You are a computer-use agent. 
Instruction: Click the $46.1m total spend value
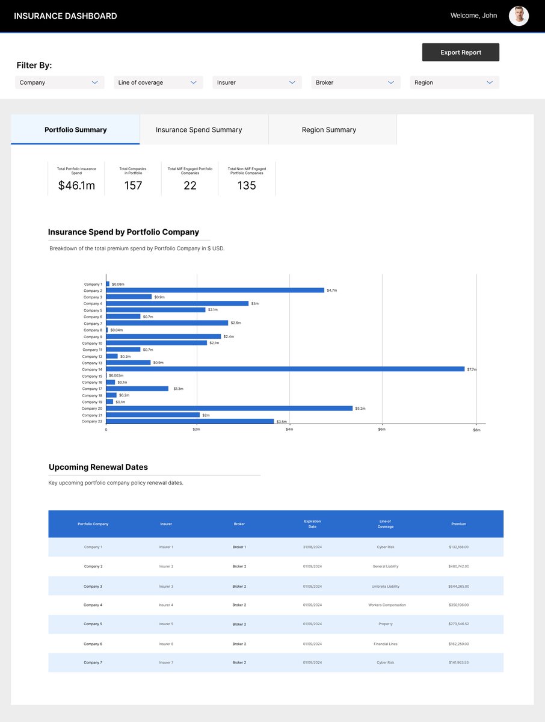click(76, 185)
